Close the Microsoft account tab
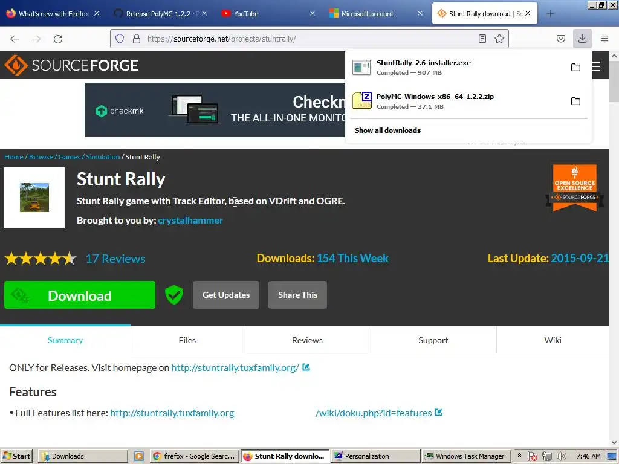 [x=420, y=13]
